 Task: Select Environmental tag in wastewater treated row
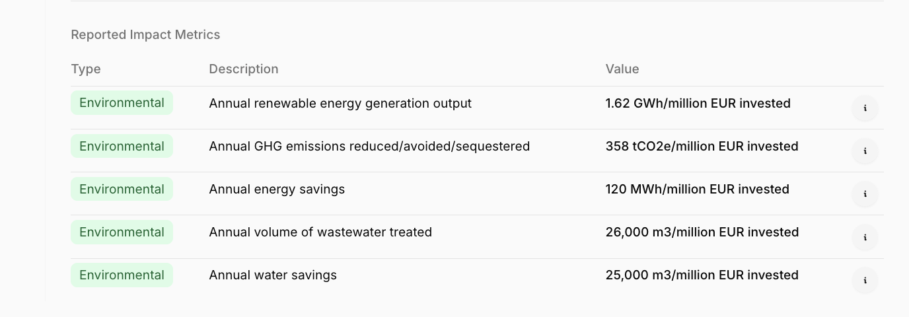(x=122, y=232)
